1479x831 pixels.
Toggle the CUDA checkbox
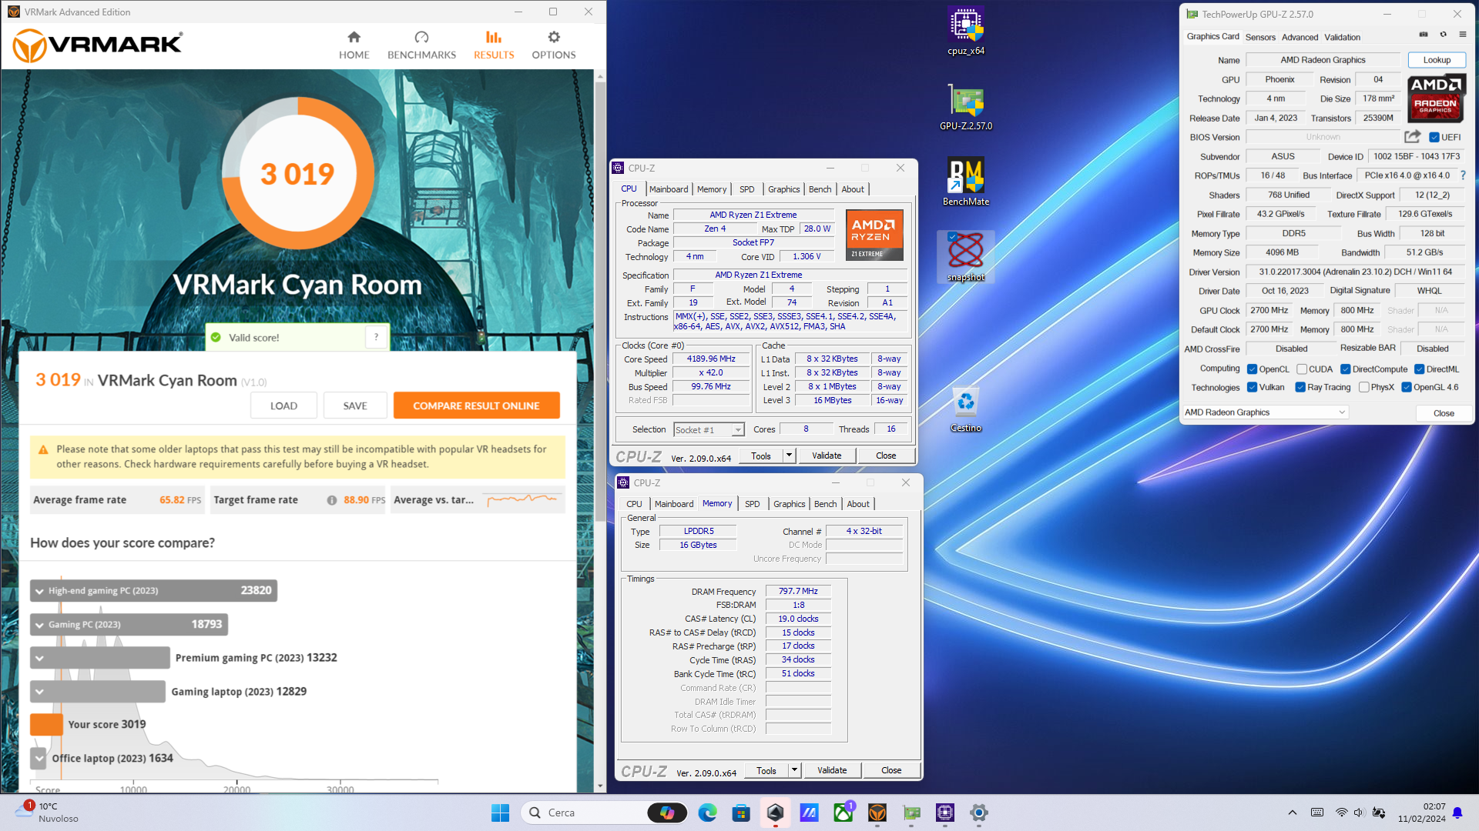coord(1302,369)
